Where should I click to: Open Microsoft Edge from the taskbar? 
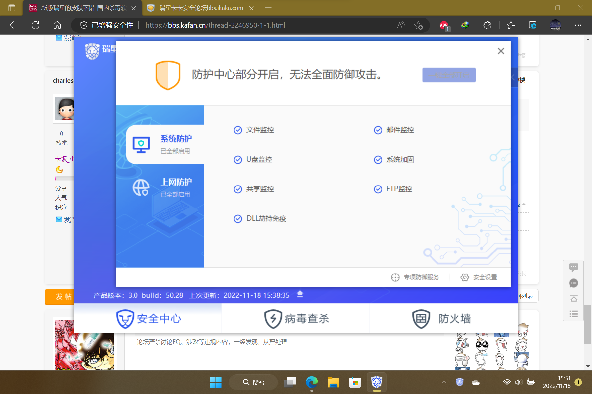[311, 382]
